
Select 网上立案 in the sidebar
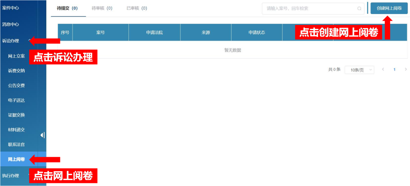16,56
